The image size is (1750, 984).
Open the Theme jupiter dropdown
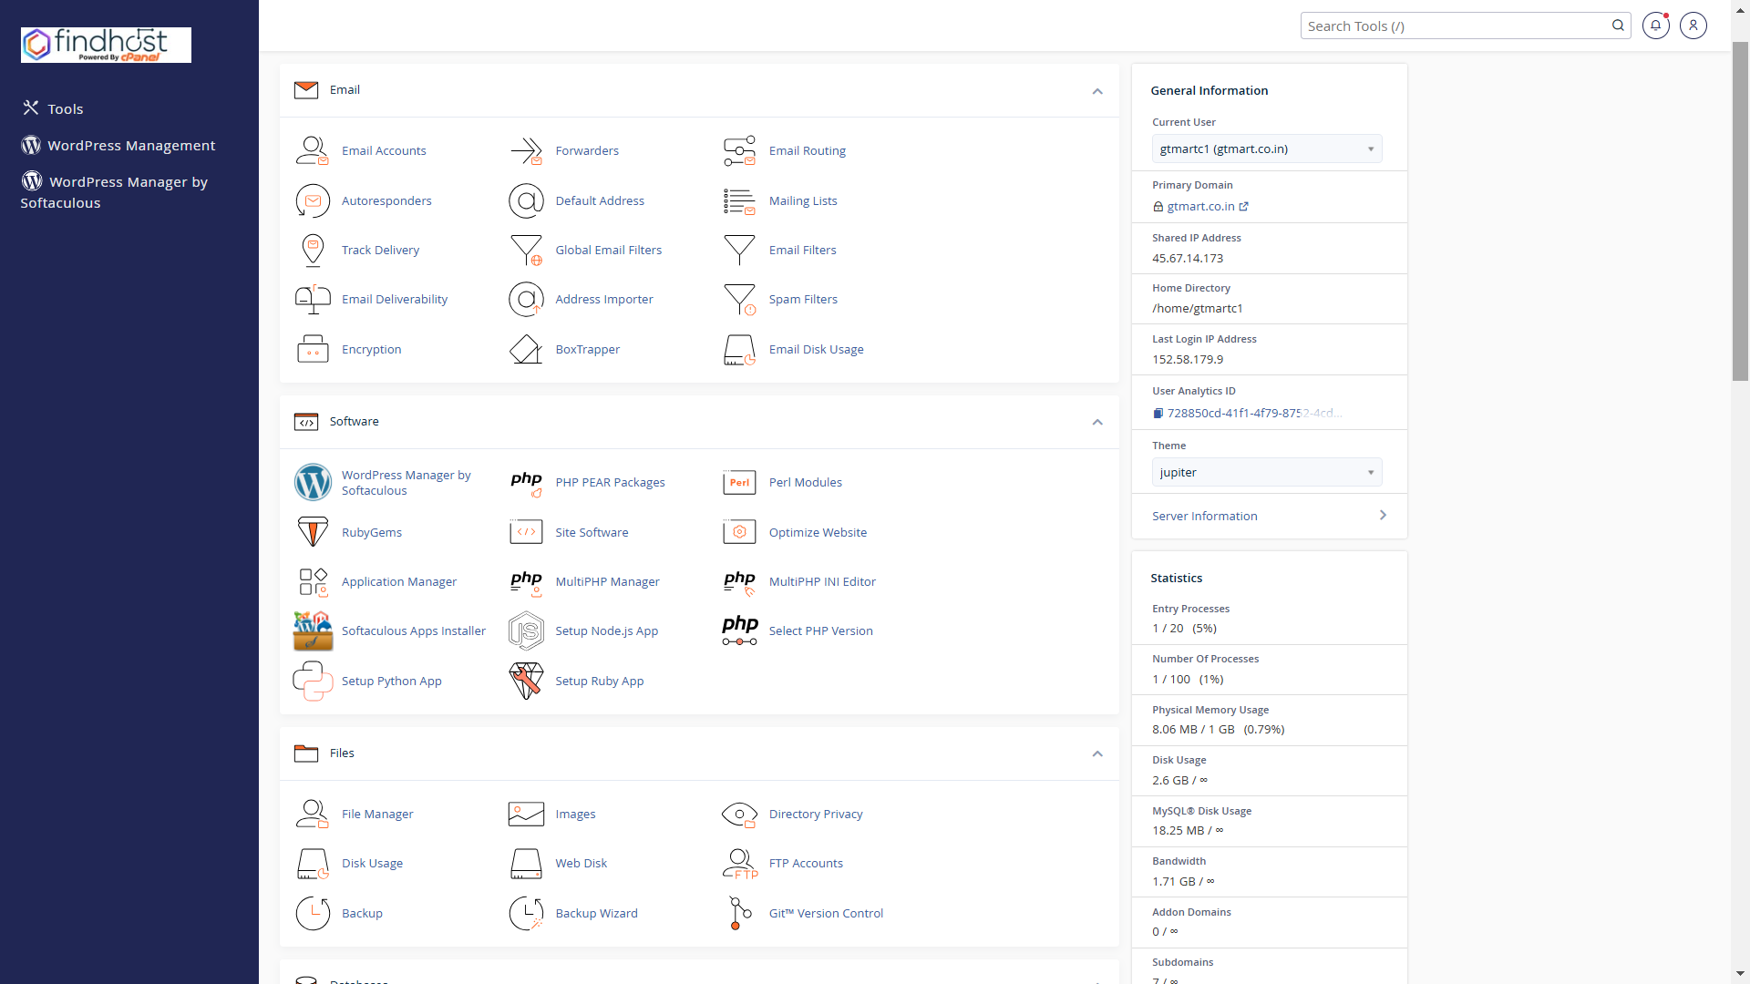click(1266, 473)
